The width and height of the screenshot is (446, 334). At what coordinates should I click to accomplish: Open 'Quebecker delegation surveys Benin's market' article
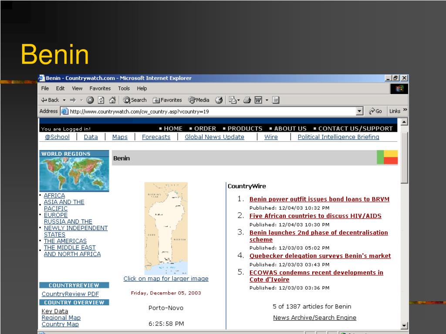(x=320, y=256)
